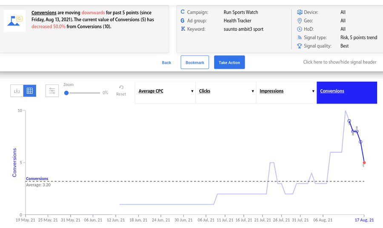The image size is (383, 228).
Task: Click the 'Run Sports Watch' campaign value
Action: 240,12
